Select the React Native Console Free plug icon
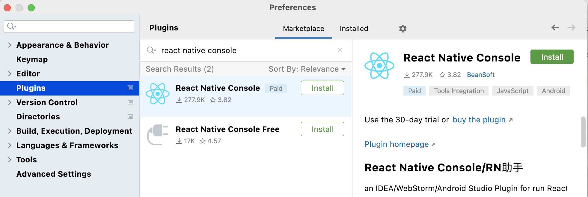This screenshot has width=588, height=197. click(158, 135)
